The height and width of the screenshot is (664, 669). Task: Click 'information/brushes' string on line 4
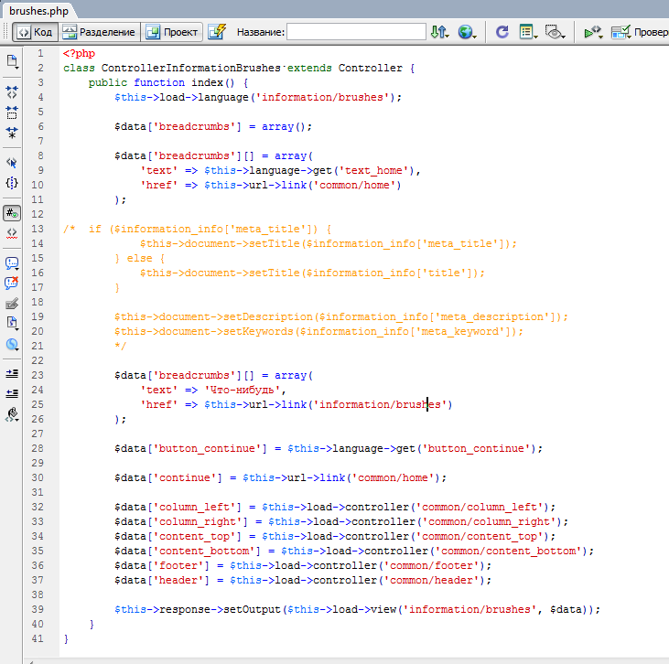point(322,97)
